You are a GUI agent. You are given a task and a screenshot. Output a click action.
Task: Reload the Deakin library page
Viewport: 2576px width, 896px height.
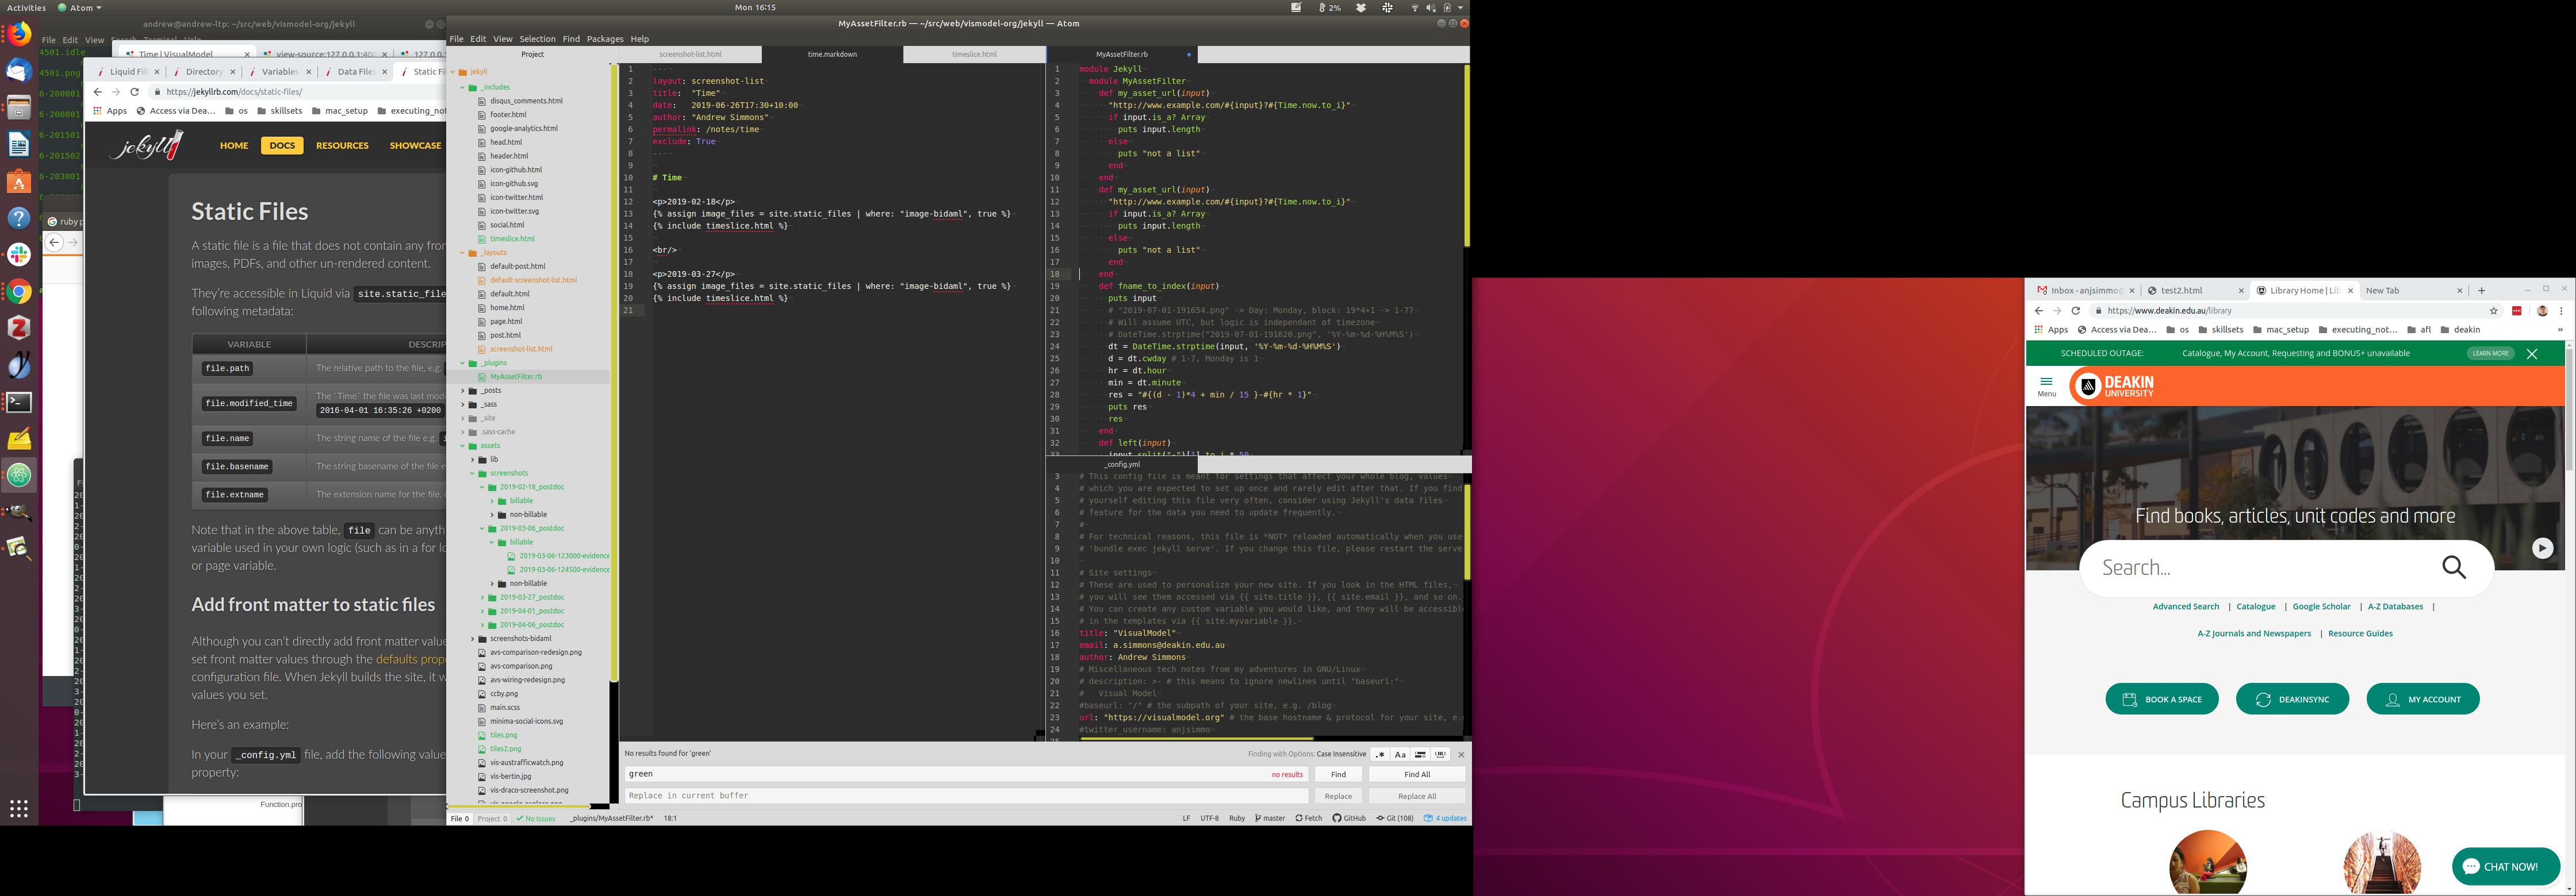click(x=2075, y=311)
